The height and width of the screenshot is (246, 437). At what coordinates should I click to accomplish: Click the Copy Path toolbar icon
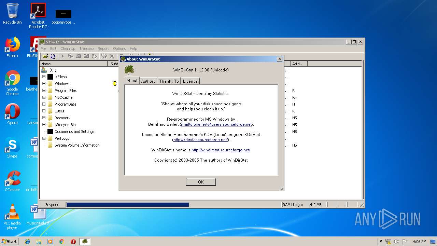(x=71, y=56)
